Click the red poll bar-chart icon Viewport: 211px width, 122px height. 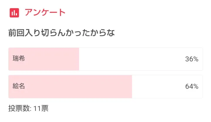14,13
